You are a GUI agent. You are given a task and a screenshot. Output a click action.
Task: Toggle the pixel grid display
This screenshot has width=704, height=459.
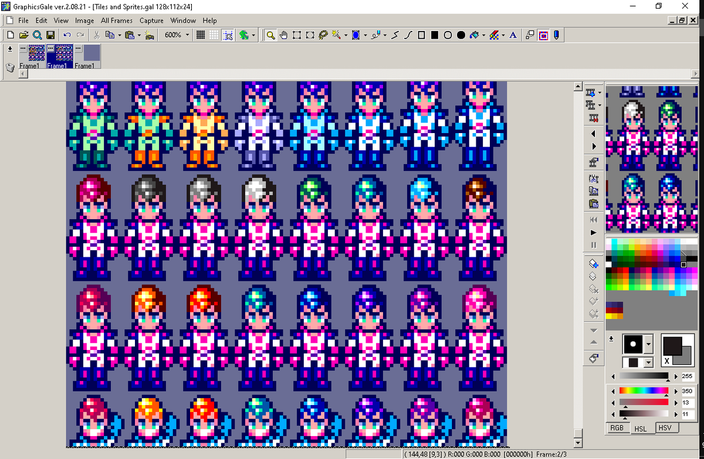pos(201,35)
